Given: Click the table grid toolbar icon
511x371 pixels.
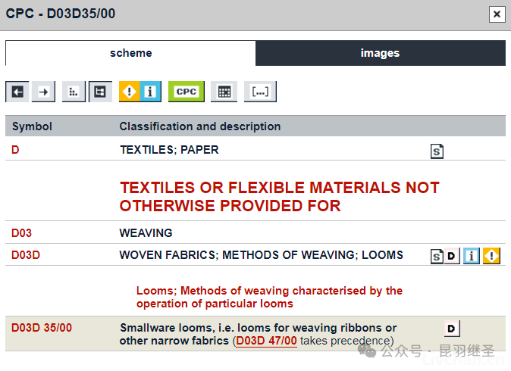Looking at the screenshot, I should point(224,92).
